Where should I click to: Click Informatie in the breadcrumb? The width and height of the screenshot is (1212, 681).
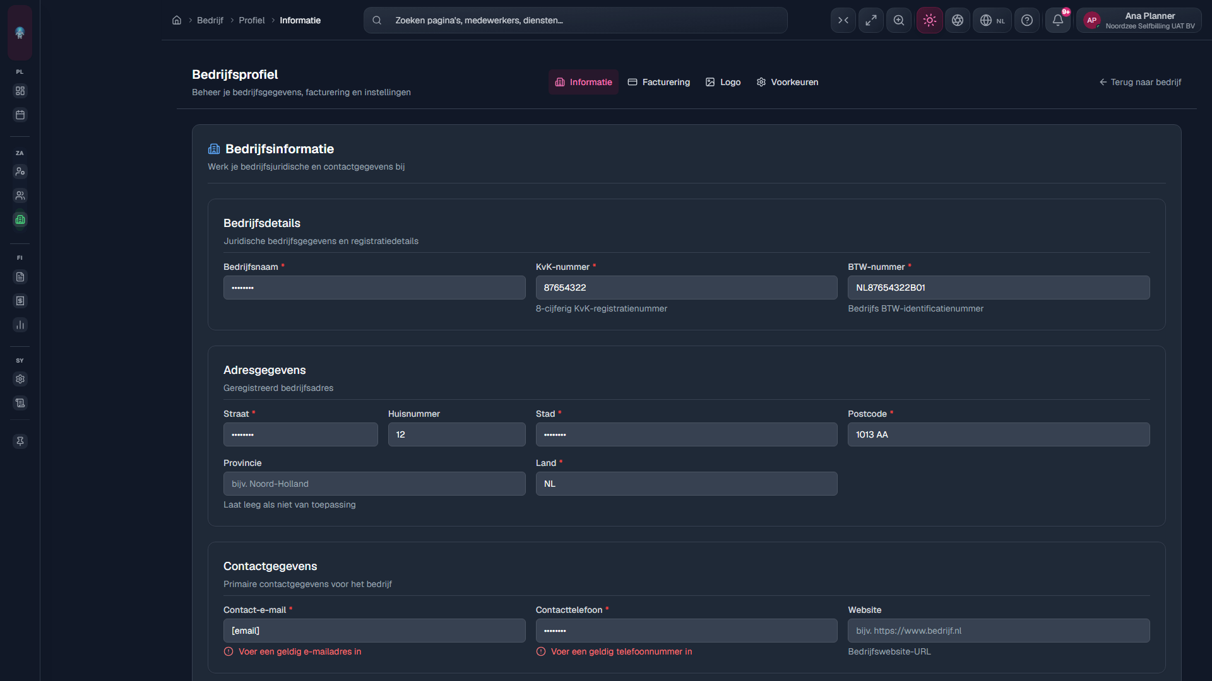point(300,20)
